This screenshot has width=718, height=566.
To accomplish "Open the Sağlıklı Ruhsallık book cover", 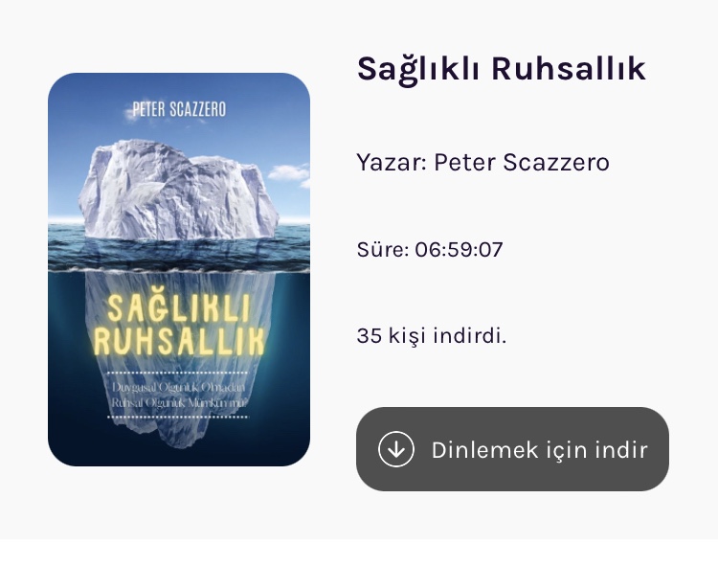I will click(x=179, y=269).
